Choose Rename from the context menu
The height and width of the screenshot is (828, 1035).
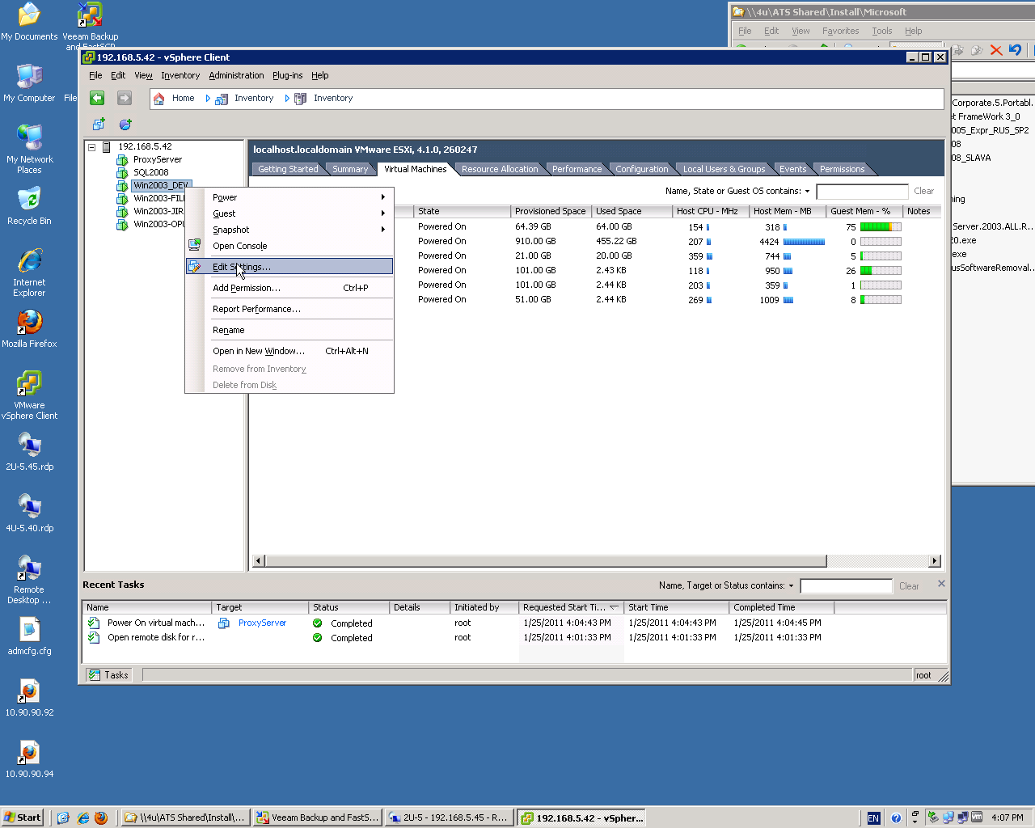[x=289, y=330]
